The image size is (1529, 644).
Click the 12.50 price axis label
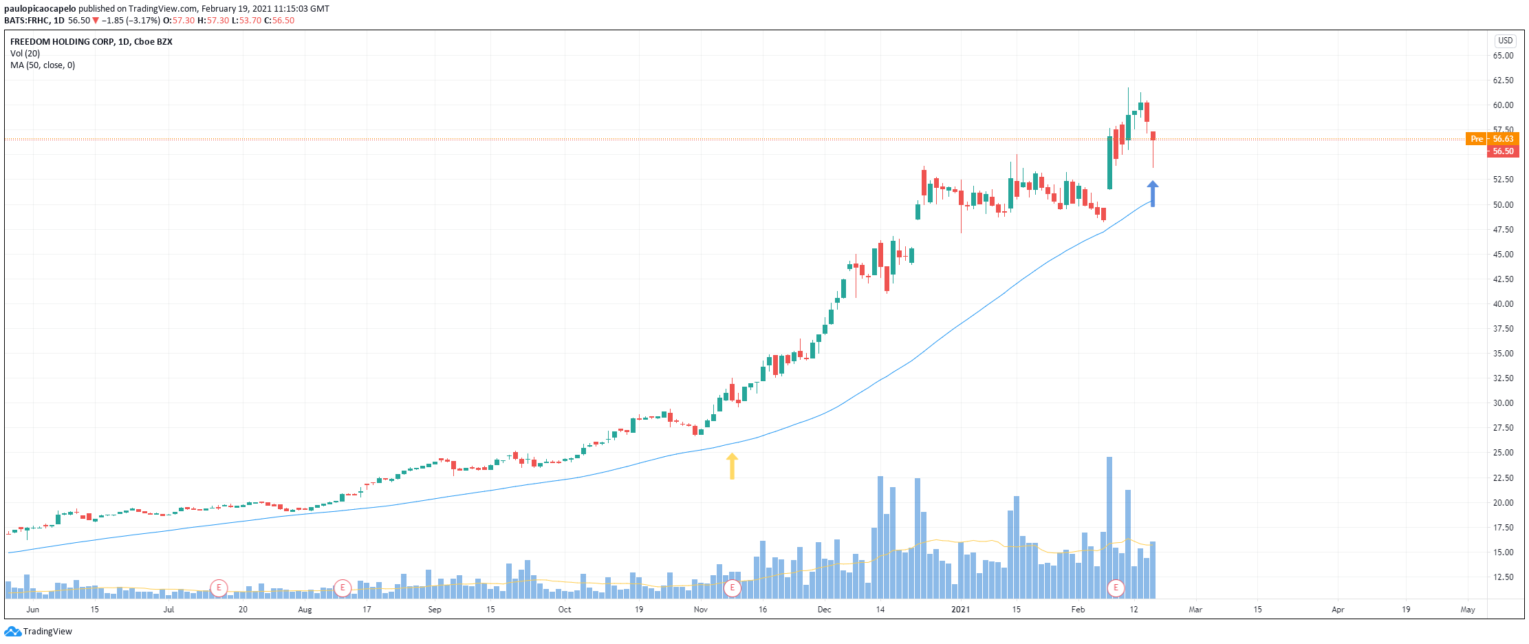pos(1503,577)
